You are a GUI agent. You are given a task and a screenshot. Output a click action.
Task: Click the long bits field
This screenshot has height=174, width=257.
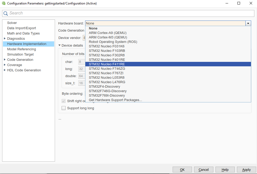coord(82,69)
